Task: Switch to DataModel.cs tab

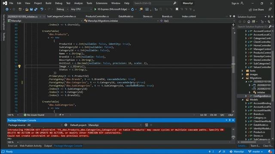Action: pos(126,16)
